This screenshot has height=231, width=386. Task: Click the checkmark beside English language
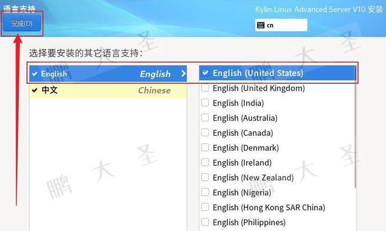point(35,74)
